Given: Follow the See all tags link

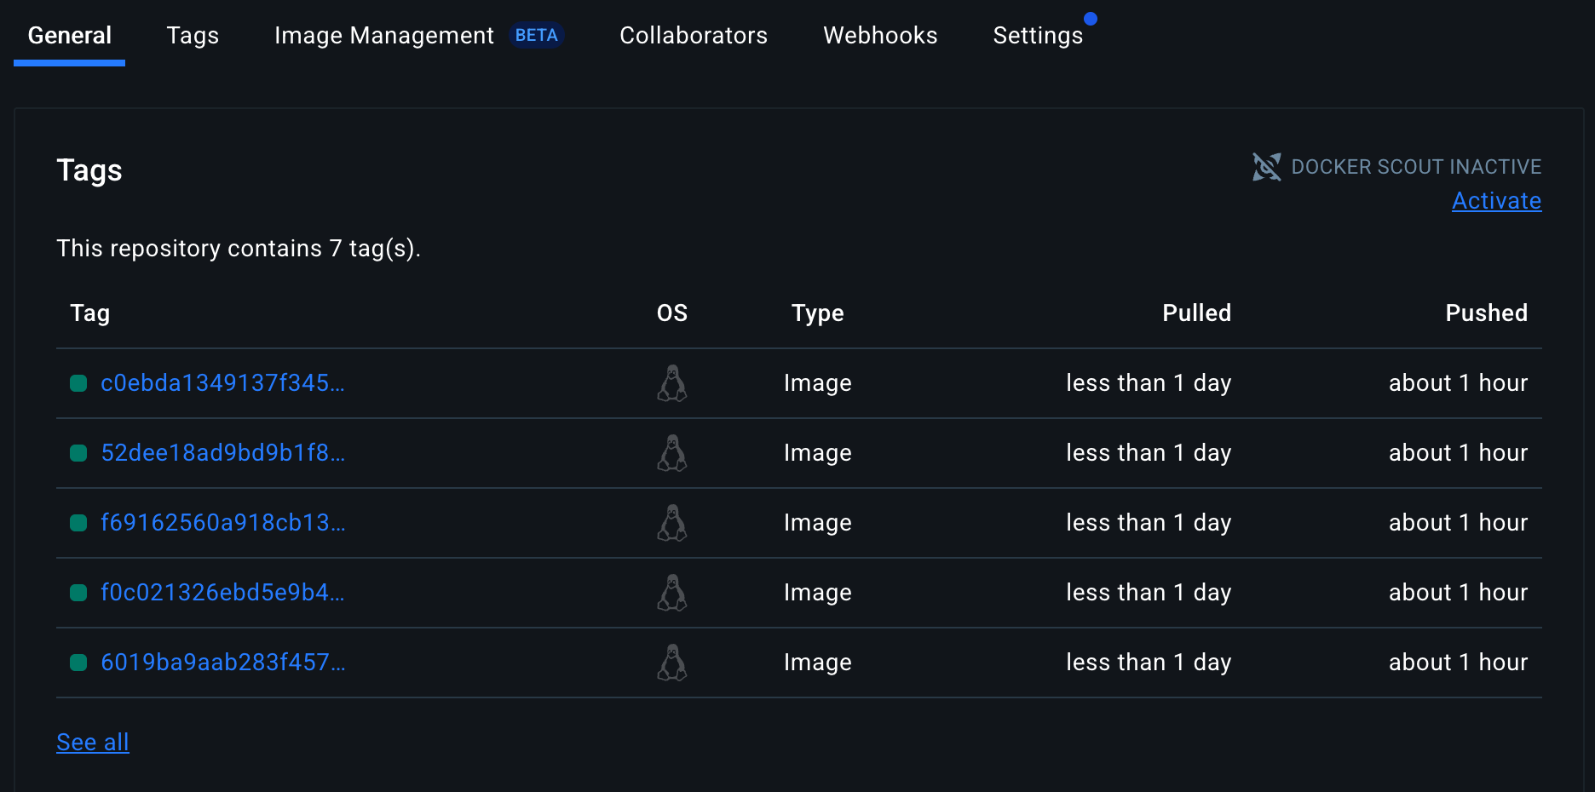Looking at the screenshot, I should click(x=93, y=743).
